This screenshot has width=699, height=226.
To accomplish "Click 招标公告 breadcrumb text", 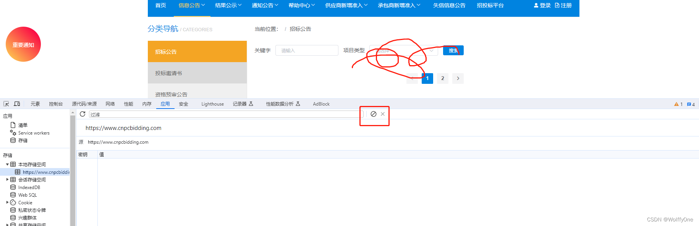I will pos(300,29).
